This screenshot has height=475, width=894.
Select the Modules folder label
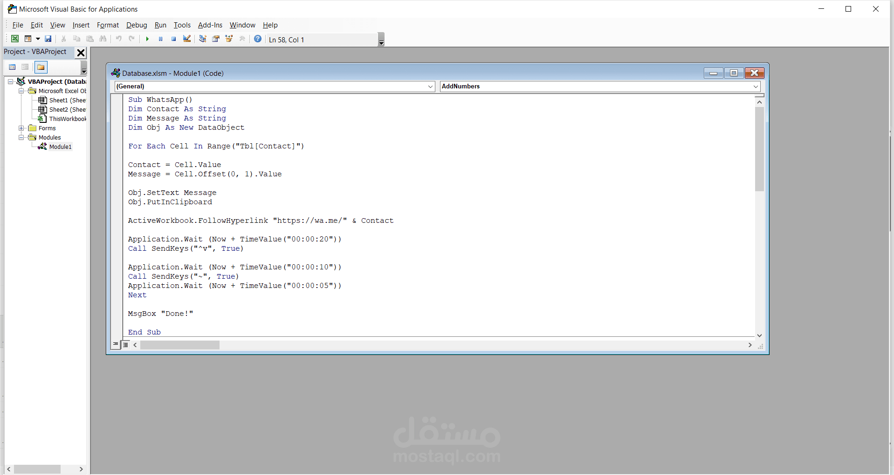[x=50, y=137]
